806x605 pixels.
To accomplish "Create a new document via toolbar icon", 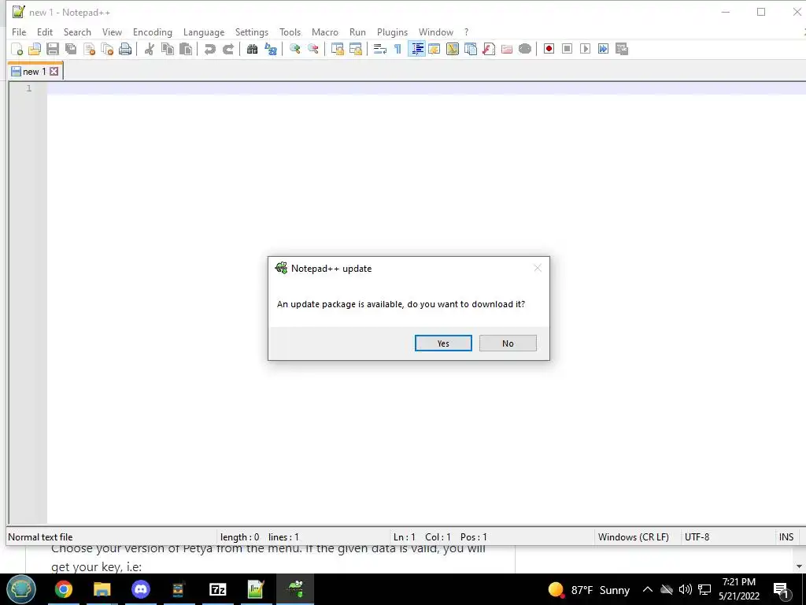I will click(x=17, y=49).
